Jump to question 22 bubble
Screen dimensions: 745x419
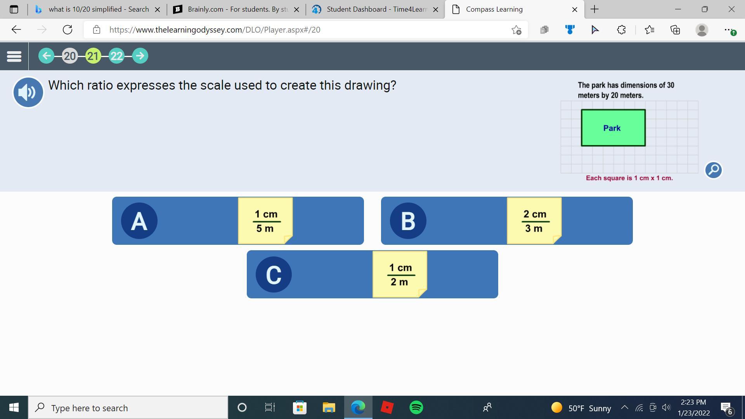pos(116,56)
